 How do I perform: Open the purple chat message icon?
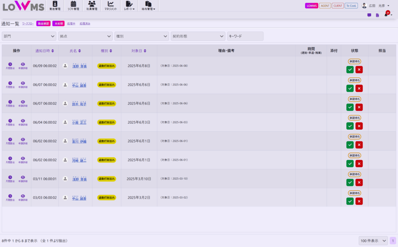(369, 15)
